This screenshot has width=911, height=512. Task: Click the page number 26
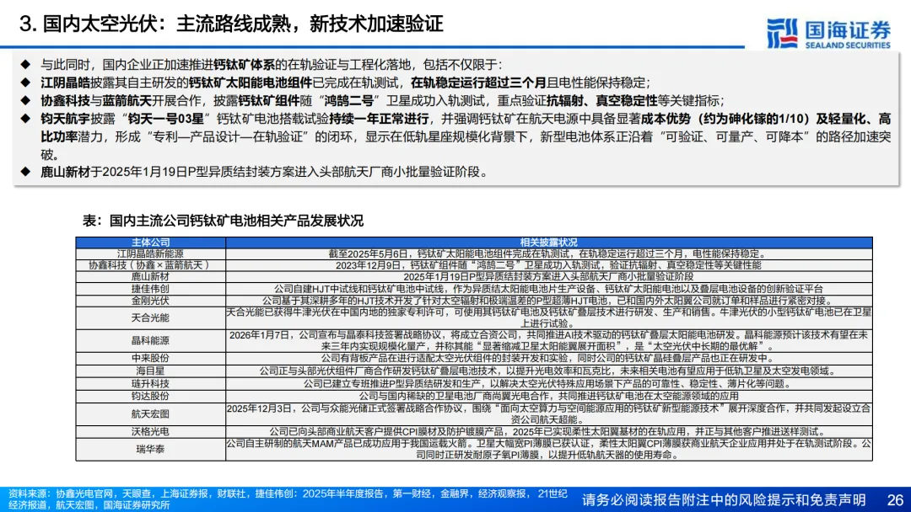pyautogui.click(x=895, y=500)
